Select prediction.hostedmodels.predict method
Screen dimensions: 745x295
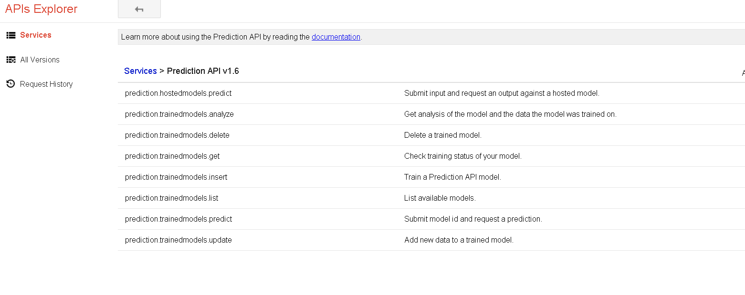(x=178, y=93)
